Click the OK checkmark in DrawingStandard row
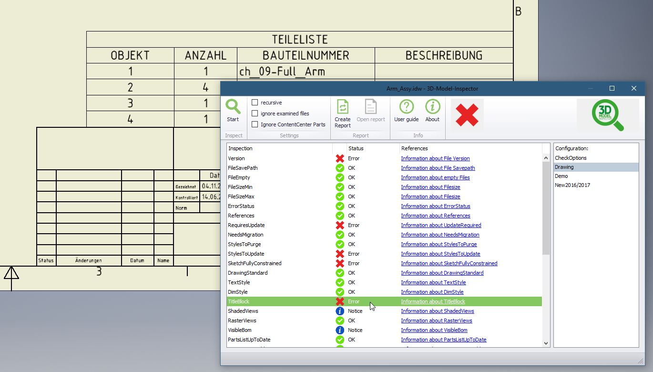The width and height of the screenshot is (653, 372). (x=340, y=273)
